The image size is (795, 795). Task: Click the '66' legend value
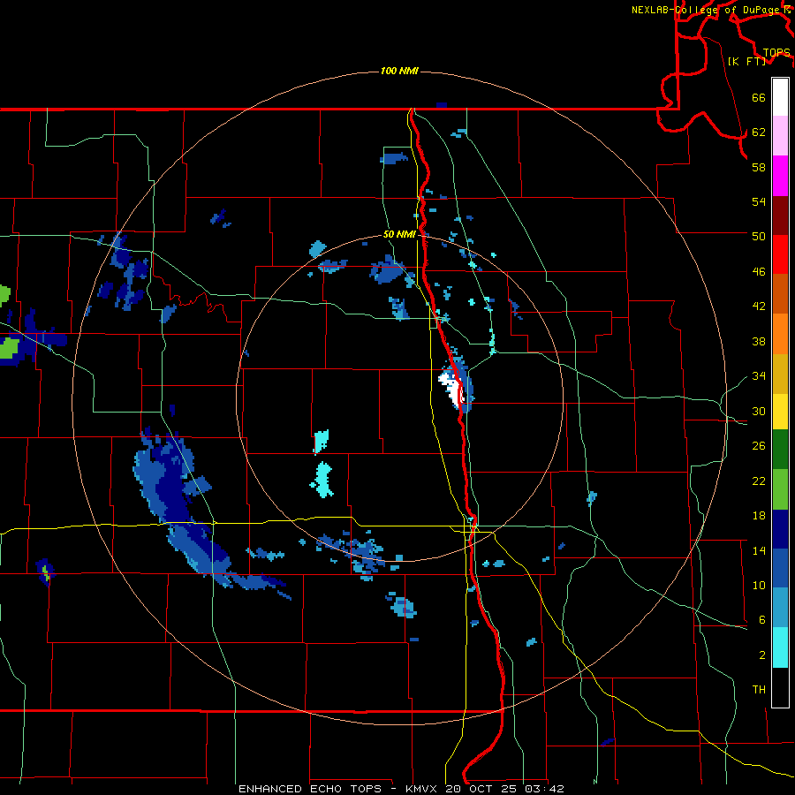pyautogui.click(x=759, y=98)
